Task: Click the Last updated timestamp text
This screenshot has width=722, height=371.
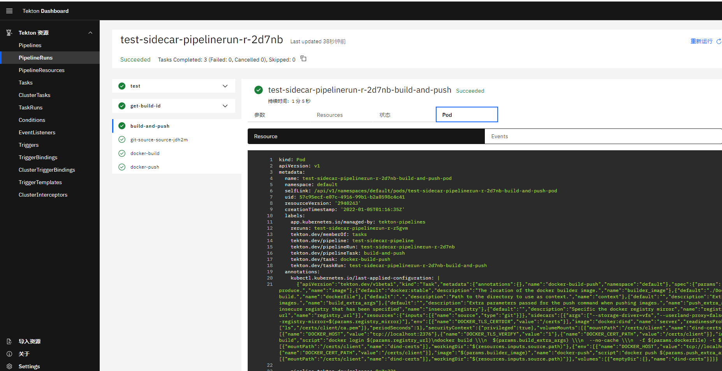Action: tap(318, 42)
